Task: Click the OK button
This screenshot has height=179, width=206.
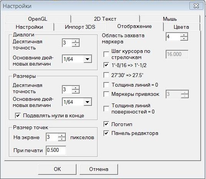Action: pos(57,169)
